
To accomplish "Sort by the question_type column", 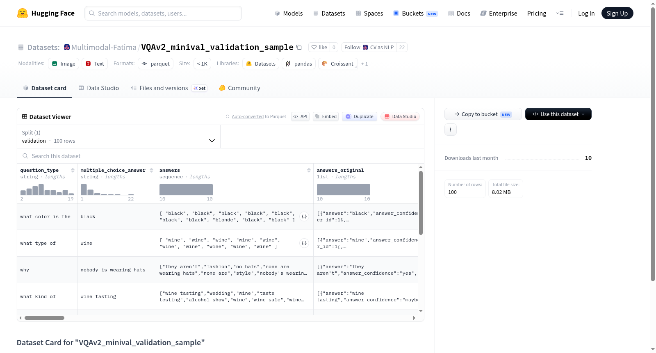I will 73,170.
